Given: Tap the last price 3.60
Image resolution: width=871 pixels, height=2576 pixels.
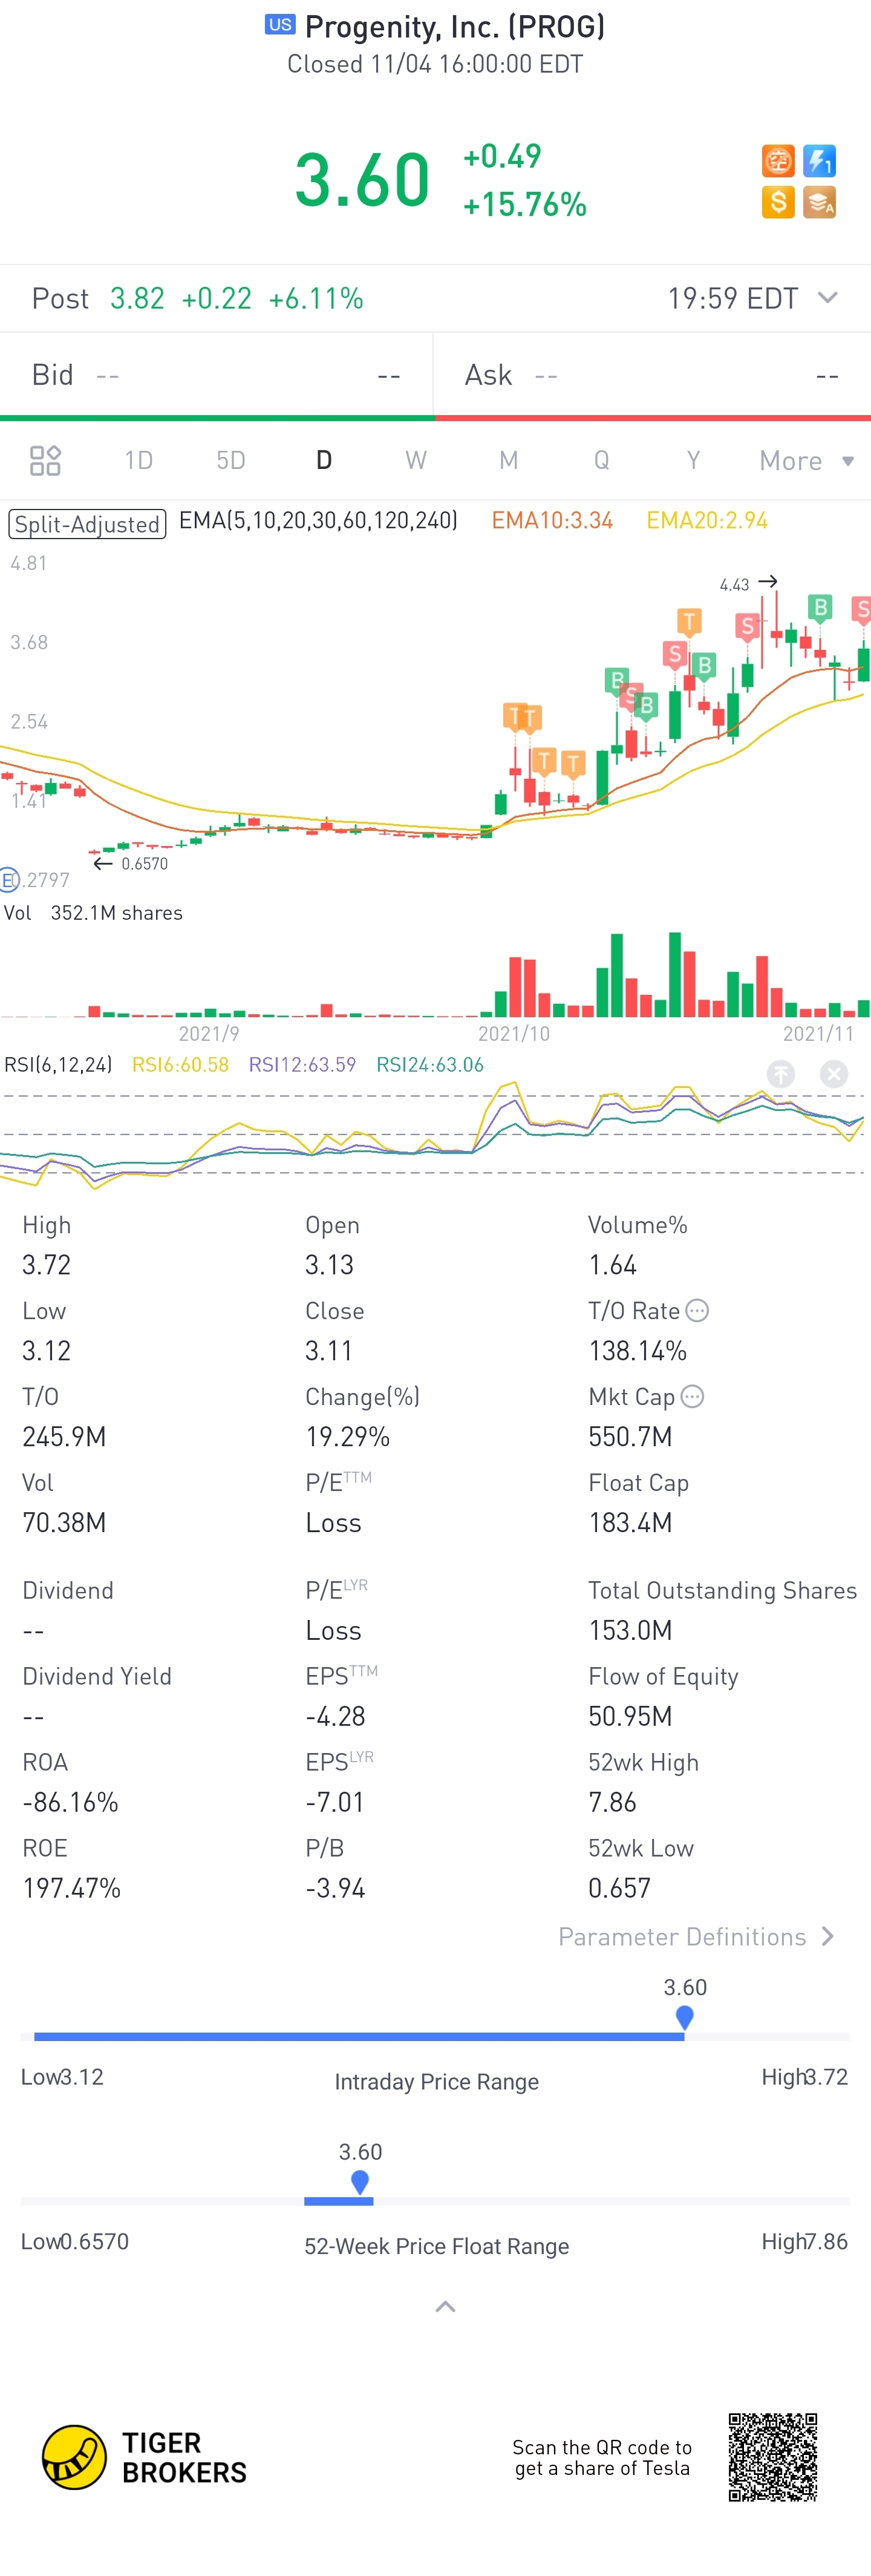Looking at the screenshot, I should 362,181.
